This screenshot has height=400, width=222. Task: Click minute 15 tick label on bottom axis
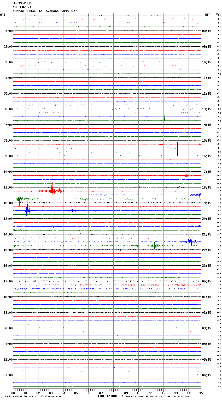tap(201, 393)
